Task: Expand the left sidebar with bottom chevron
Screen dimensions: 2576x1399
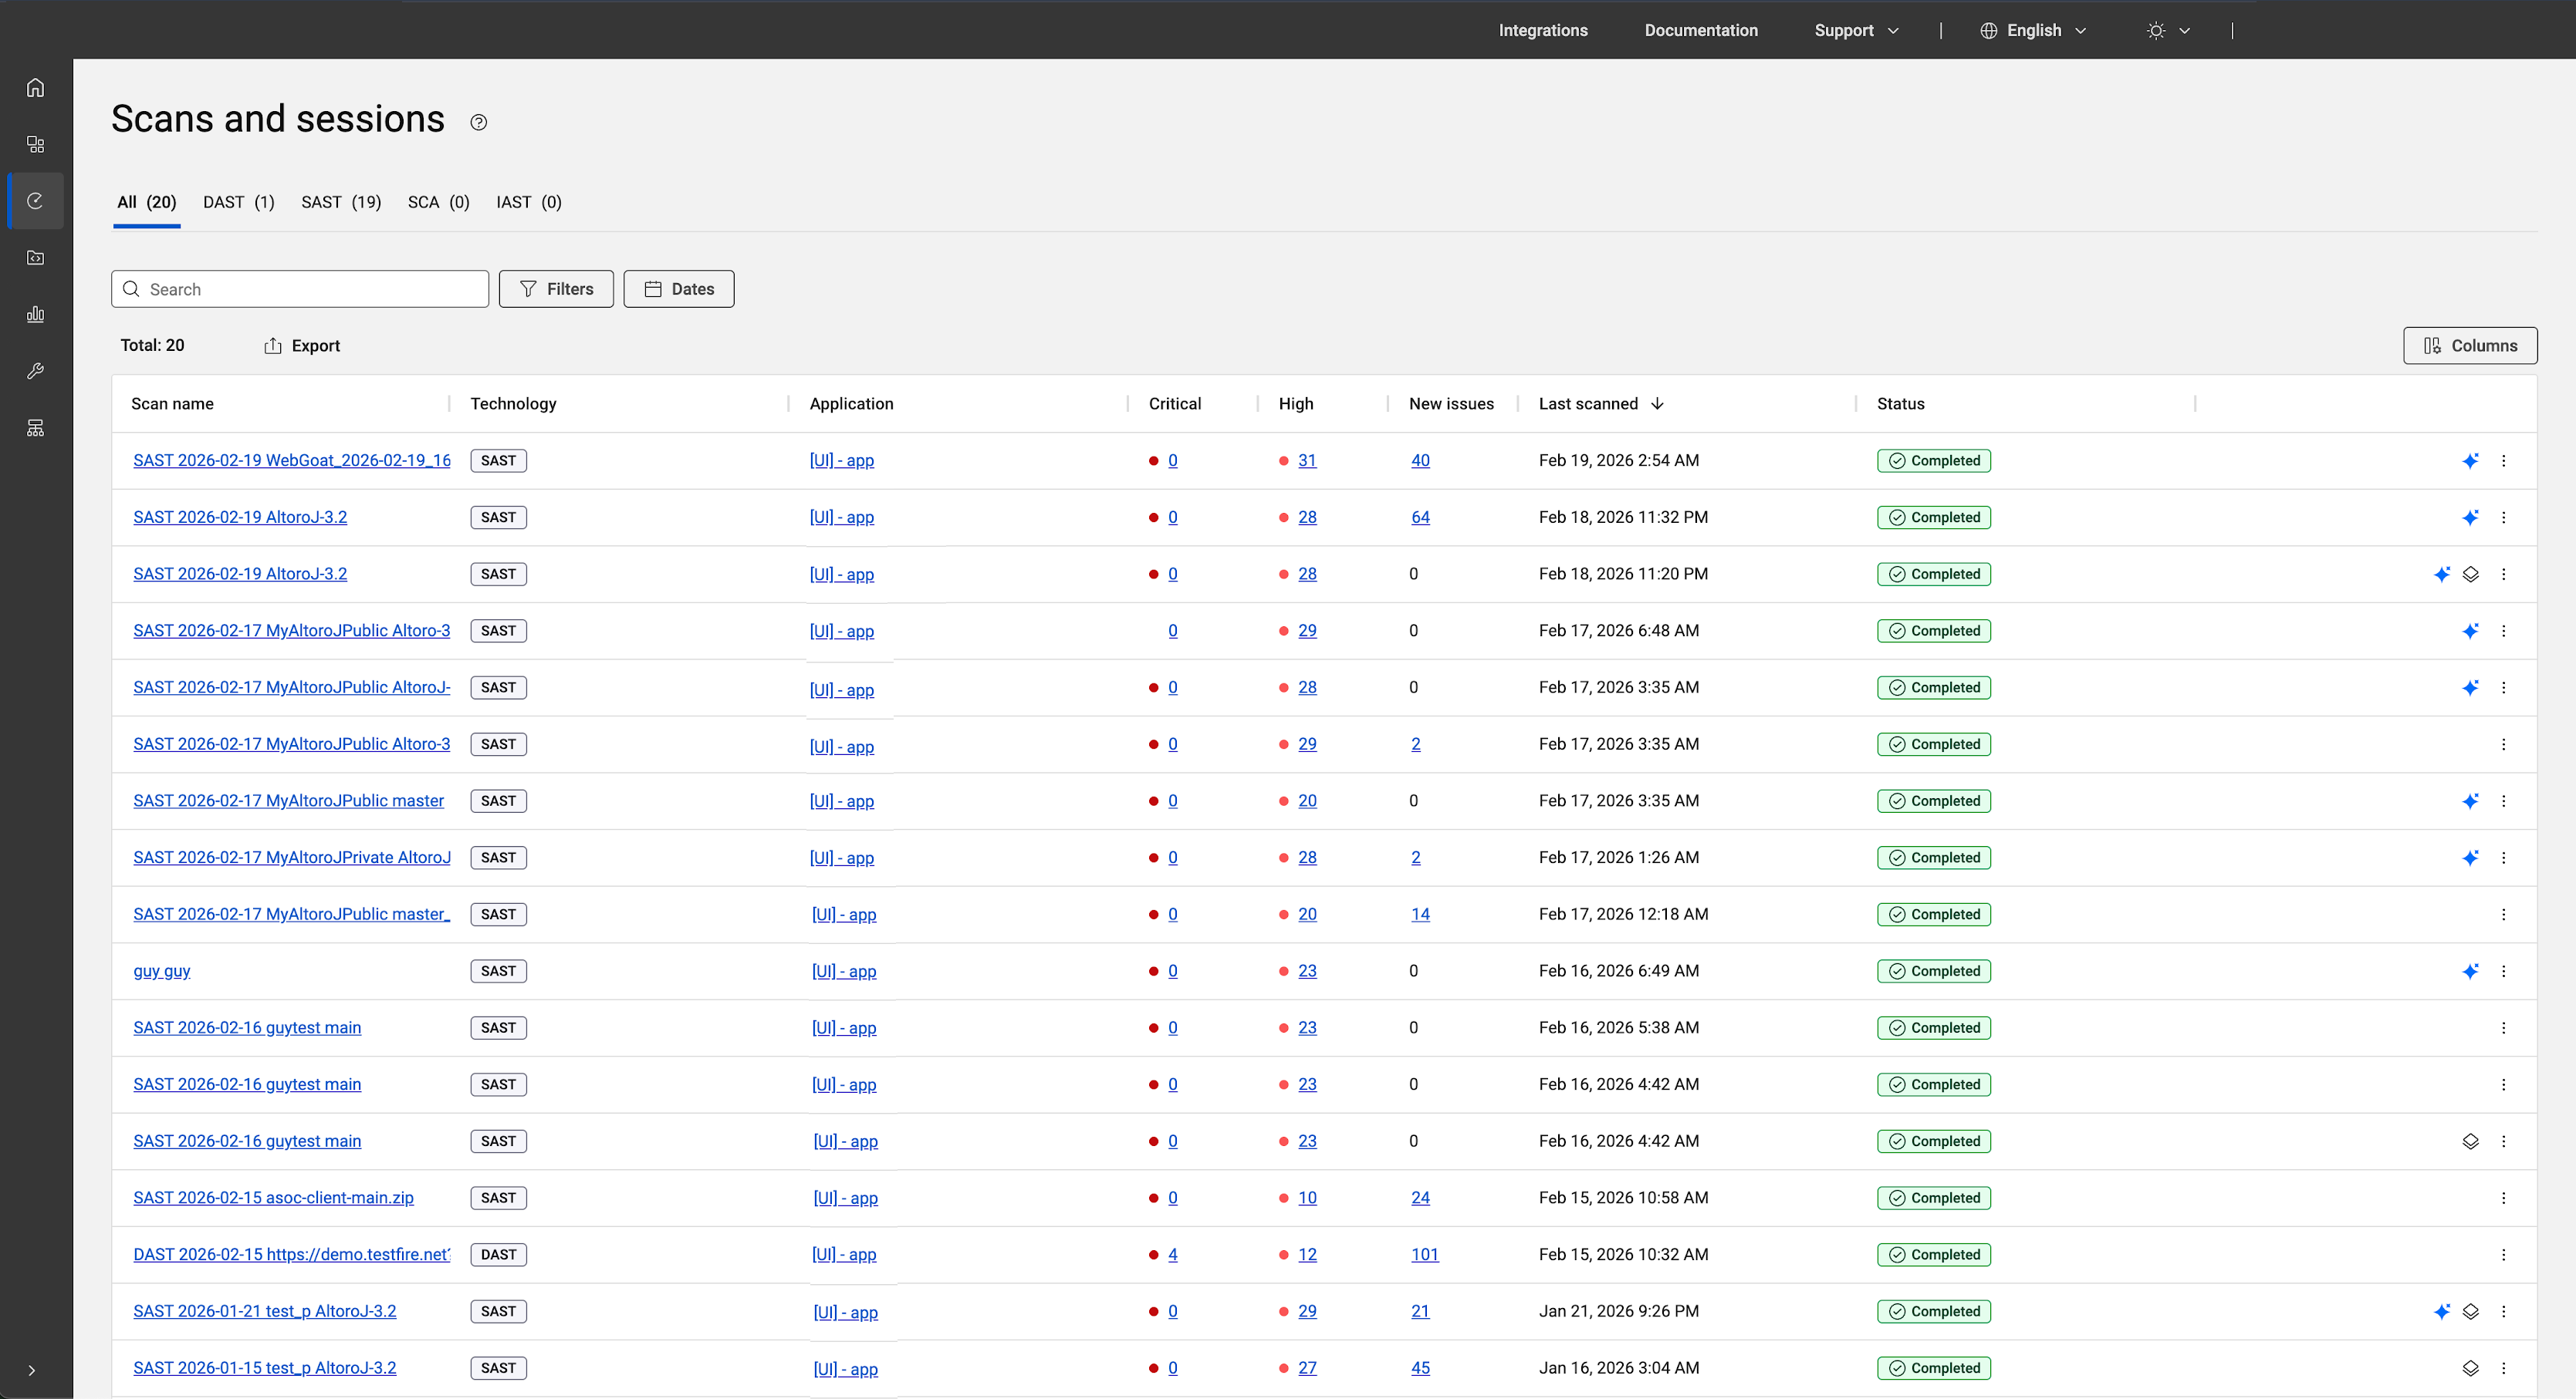Action: tap(31, 1371)
